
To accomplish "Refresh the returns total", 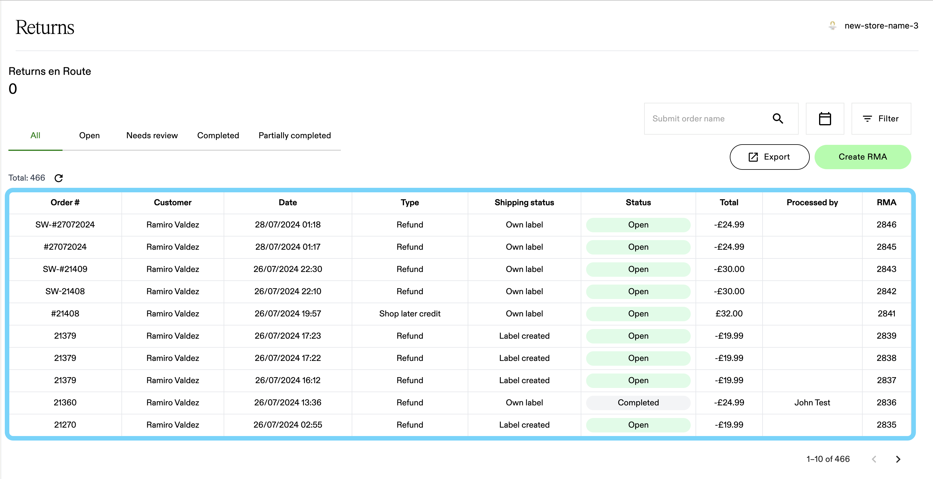I will 59,178.
